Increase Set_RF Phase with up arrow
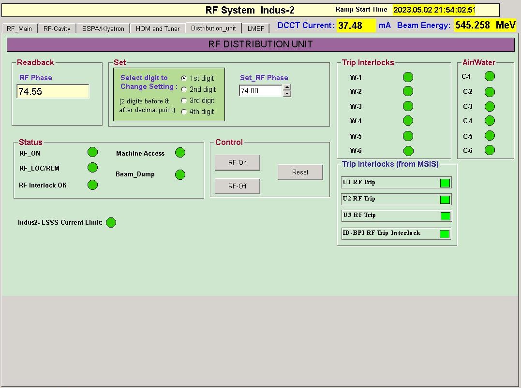The height and width of the screenshot is (388, 521). tap(287, 87)
